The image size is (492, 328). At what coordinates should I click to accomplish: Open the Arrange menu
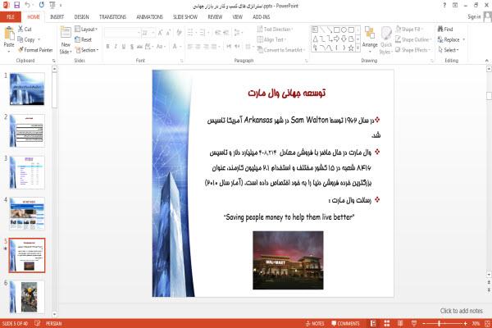[x=370, y=39]
